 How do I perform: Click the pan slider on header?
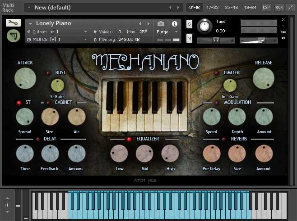pos(216,41)
